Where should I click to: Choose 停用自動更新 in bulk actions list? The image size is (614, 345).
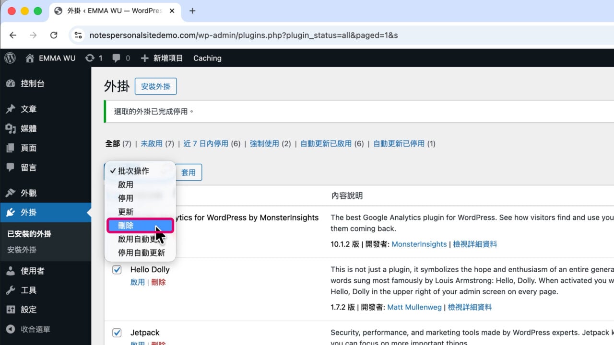click(140, 253)
